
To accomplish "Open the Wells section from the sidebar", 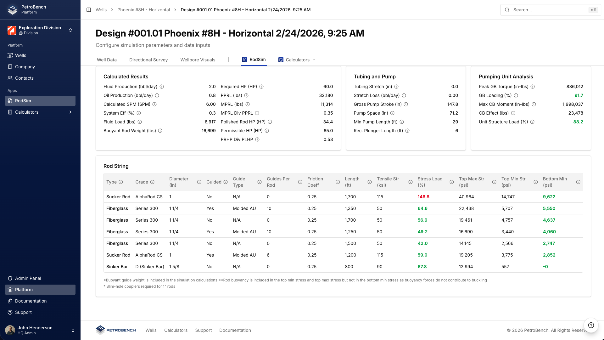I will pos(10,55).
